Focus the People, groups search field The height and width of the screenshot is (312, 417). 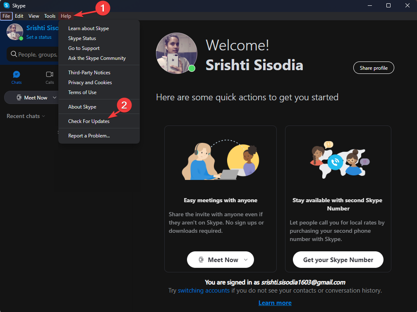(x=32, y=54)
